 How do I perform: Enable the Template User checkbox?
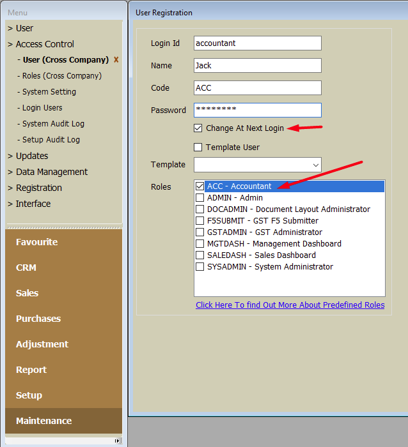click(198, 148)
